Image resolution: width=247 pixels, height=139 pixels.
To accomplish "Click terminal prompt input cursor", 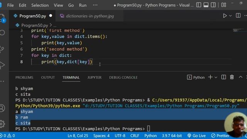I will point(149,129).
